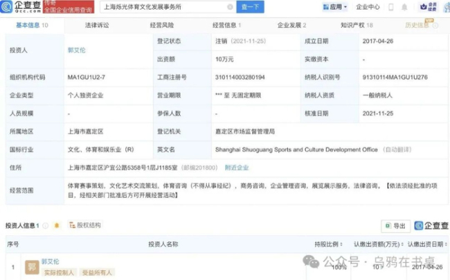Click the 附近企业 link beside the address
450x280 pixels.
(236, 167)
